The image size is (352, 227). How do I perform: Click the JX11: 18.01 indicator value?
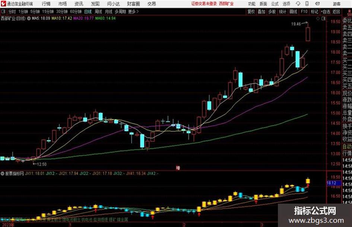pyautogui.click(x=35, y=173)
